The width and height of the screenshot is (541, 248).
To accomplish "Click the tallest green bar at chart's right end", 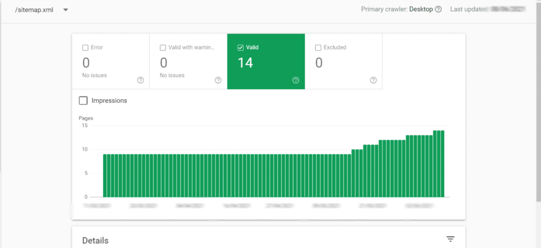I will (x=442, y=164).
